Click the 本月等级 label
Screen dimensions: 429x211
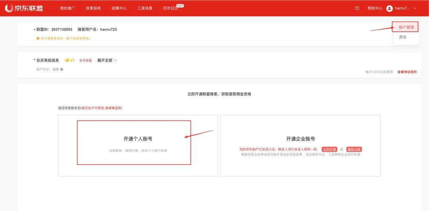pyautogui.click(x=86, y=61)
